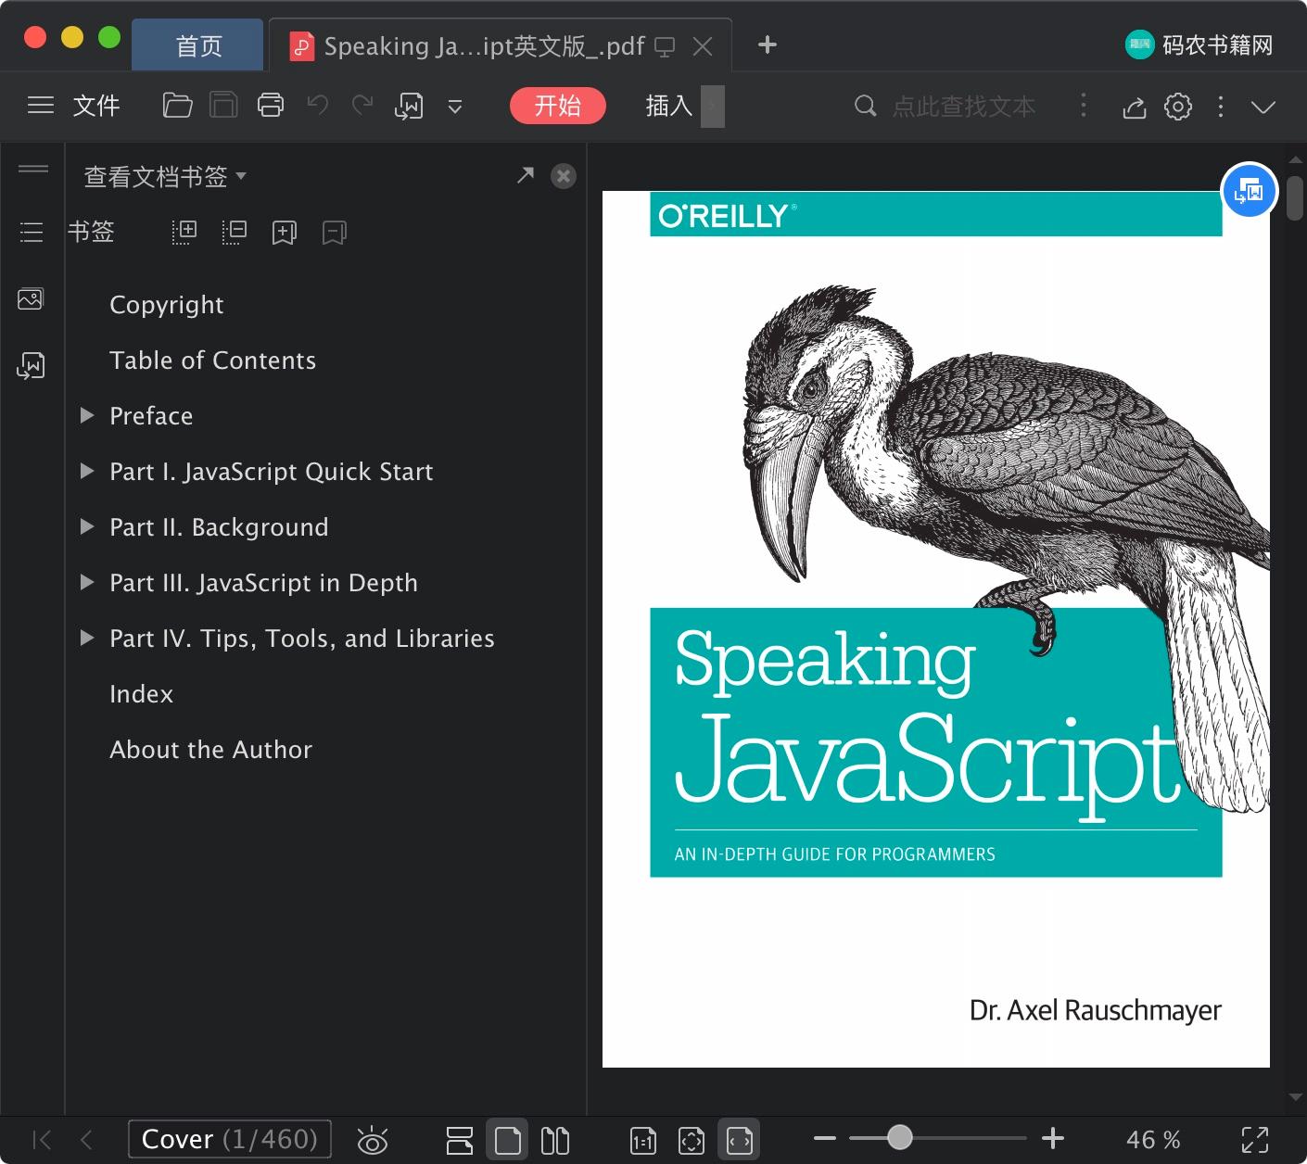Close the bookmark panel
1307x1164 pixels.
pyautogui.click(x=564, y=176)
